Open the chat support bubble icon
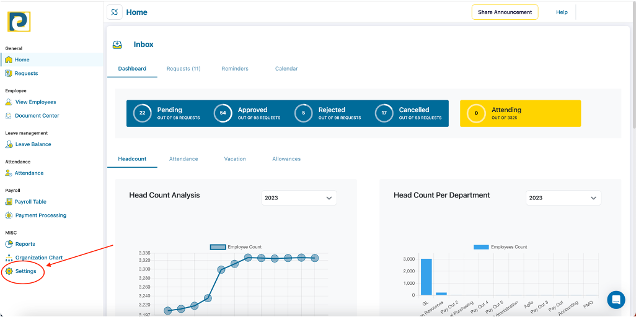Screen dimensions: 636x317 click(616, 300)
